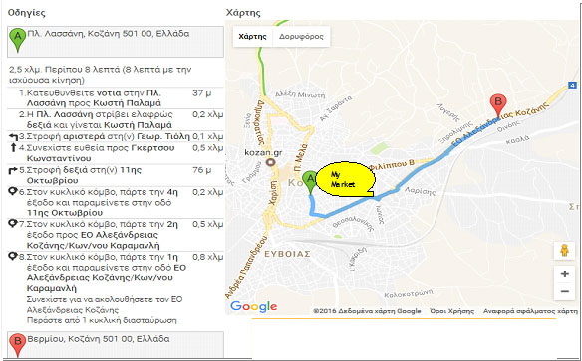This screenshot has height=361, width=582.
Task: Click the turn-left arrow icon of step 3
Action: (13, 137)
